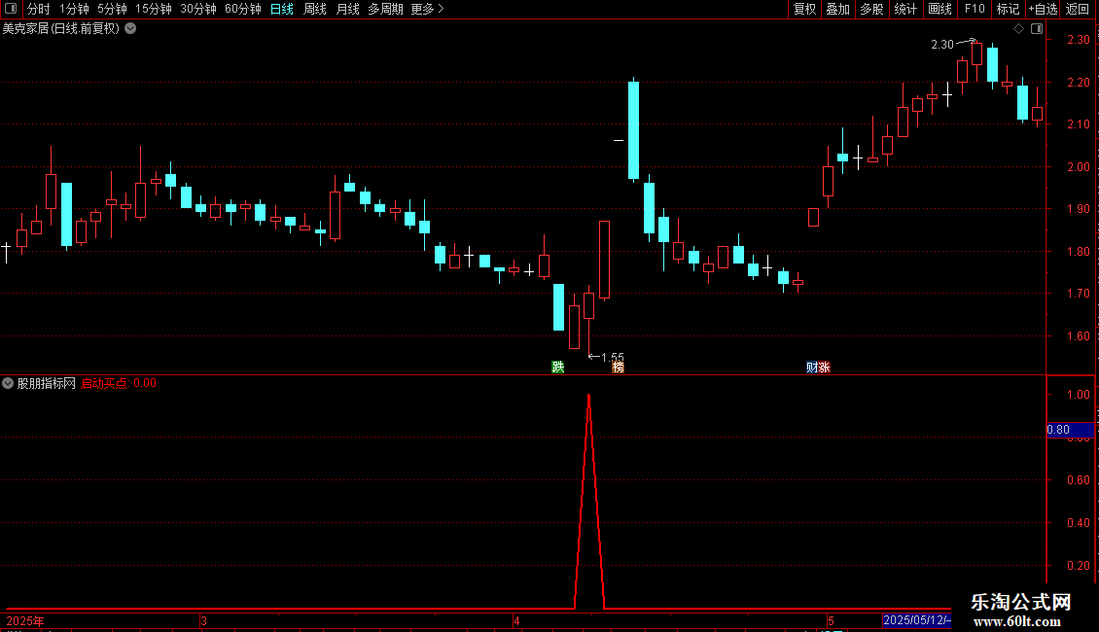
Task: Open dropdown next to 美克家居 chart title
Action: 130,29
